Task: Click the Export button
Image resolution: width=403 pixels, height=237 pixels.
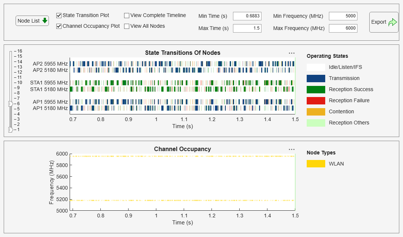Action: point(384,22)
